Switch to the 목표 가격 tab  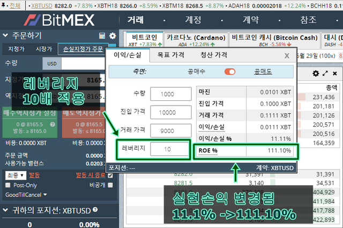coord(171,55)
